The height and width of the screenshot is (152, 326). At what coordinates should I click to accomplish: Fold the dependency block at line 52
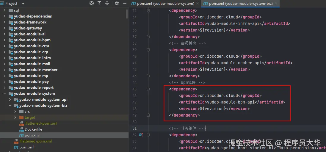click(x=148, y=135)
